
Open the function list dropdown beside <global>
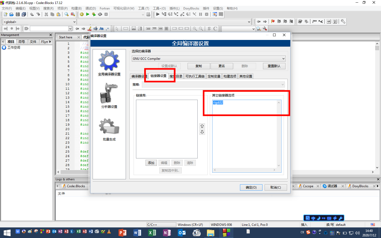[x=249, y=22]
